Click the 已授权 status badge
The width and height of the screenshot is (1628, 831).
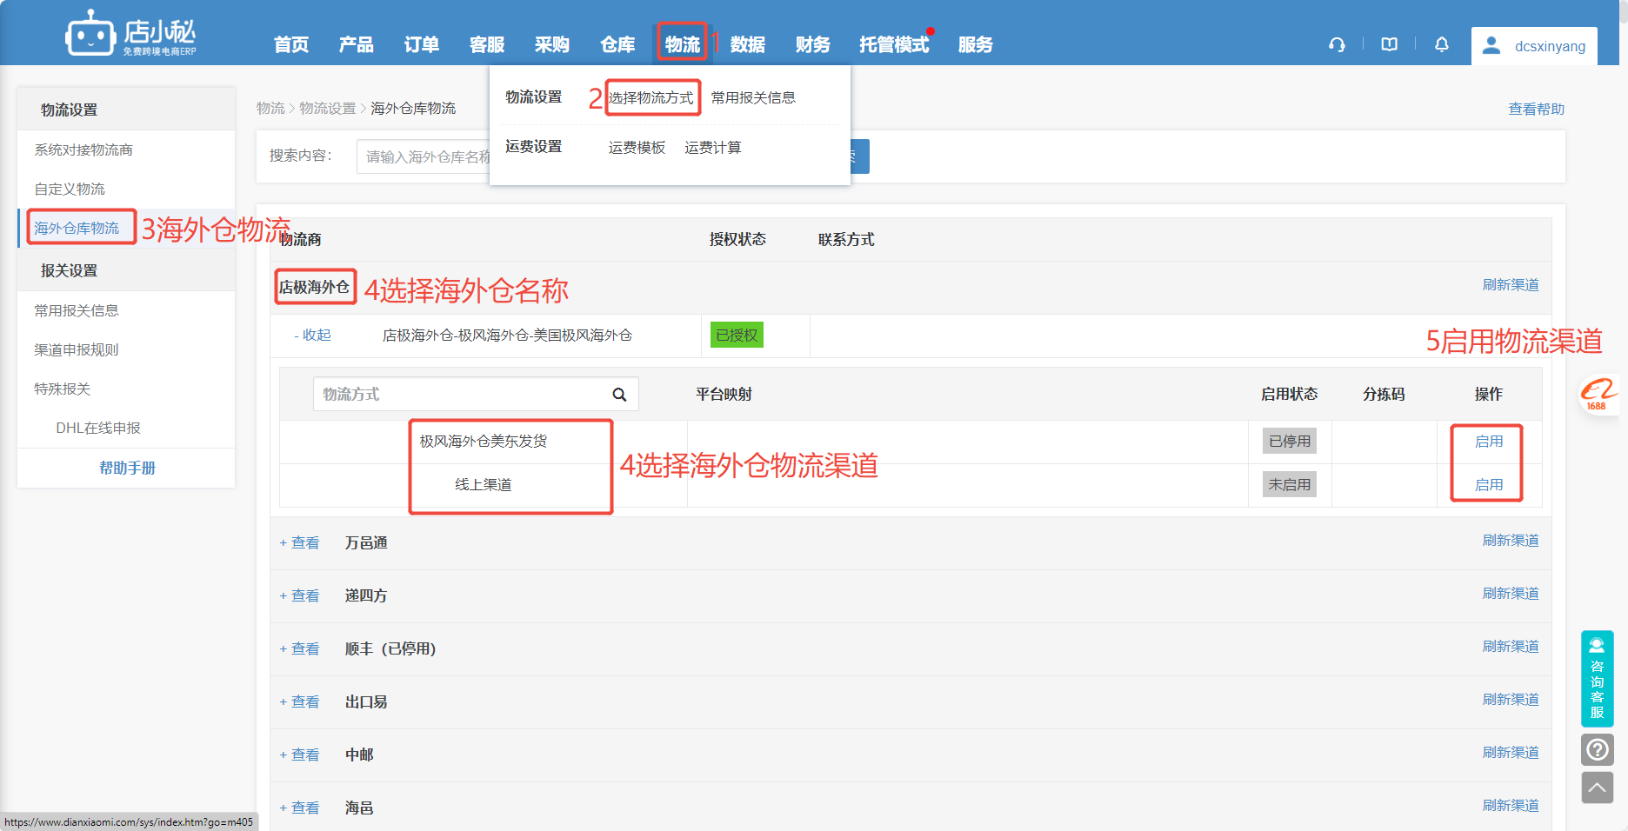coord(737,336)
